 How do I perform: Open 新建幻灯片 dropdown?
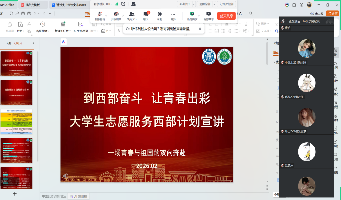coord(63,31)
